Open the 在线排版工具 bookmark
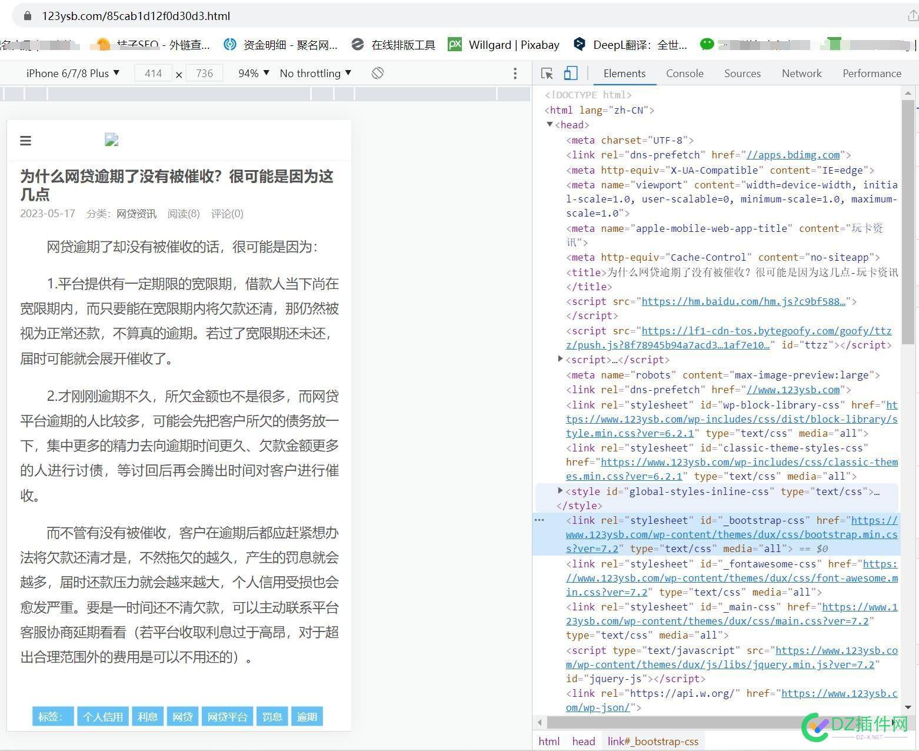Image resolution: width=919 pixels, height=751 pixels. (x=392, y=45)
